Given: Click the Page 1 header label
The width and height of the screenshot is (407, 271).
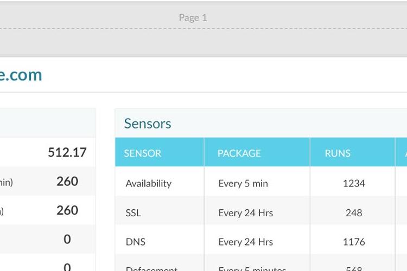Looking at the screenshot, I should point(193,18).
